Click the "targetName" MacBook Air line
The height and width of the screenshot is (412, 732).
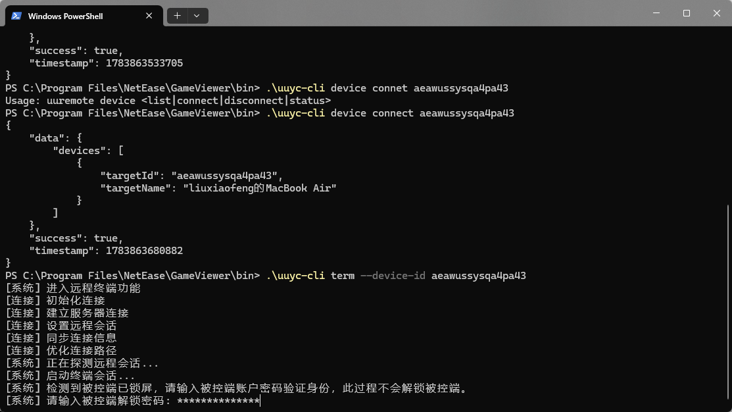tap(218, 188)
